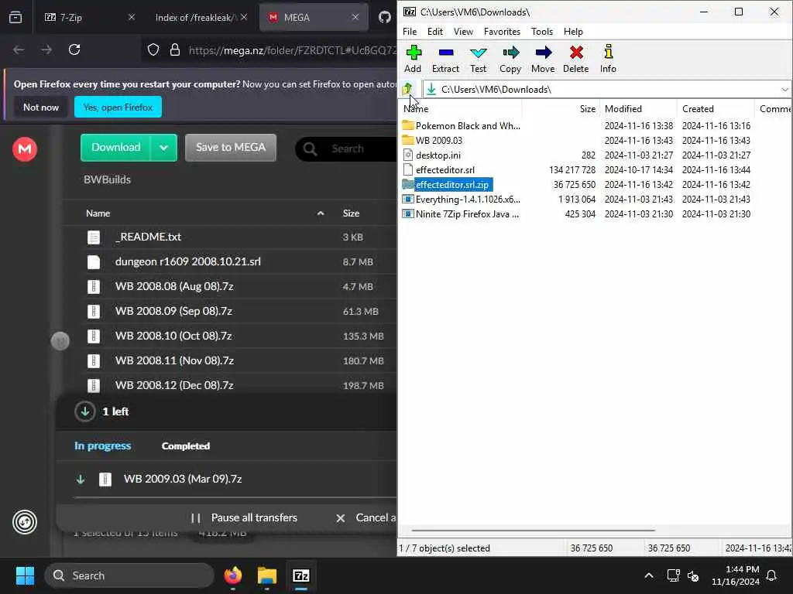Sort 7-Zip list by Size column

[561, 108]
